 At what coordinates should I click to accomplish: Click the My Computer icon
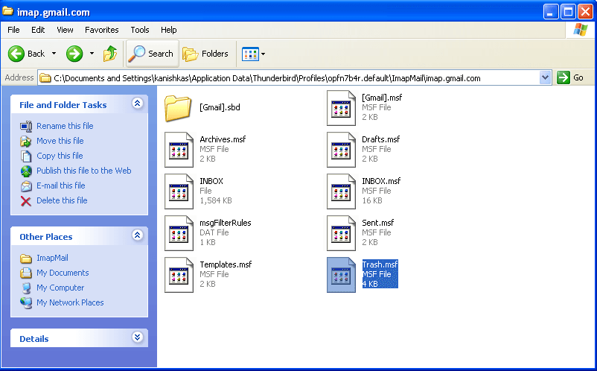point(26,288)
